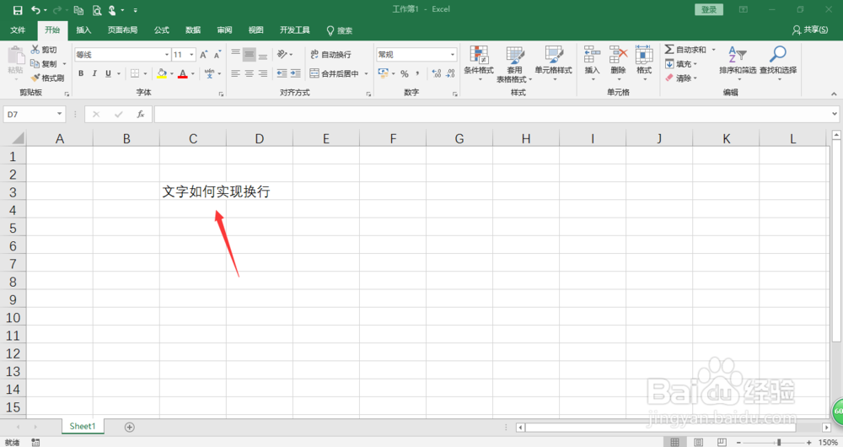Screen dimensions: 843x447
Task: Switch to the Formulas (公式) tab
Action: point(161,30)
